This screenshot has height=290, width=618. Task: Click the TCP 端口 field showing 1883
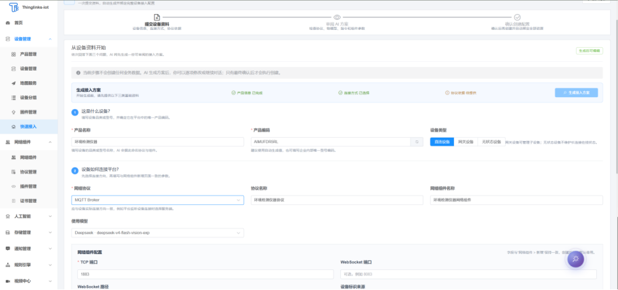pos(205,274)
